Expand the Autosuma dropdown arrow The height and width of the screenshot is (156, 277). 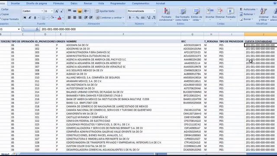pyautogui.click(x=257, y=9)
